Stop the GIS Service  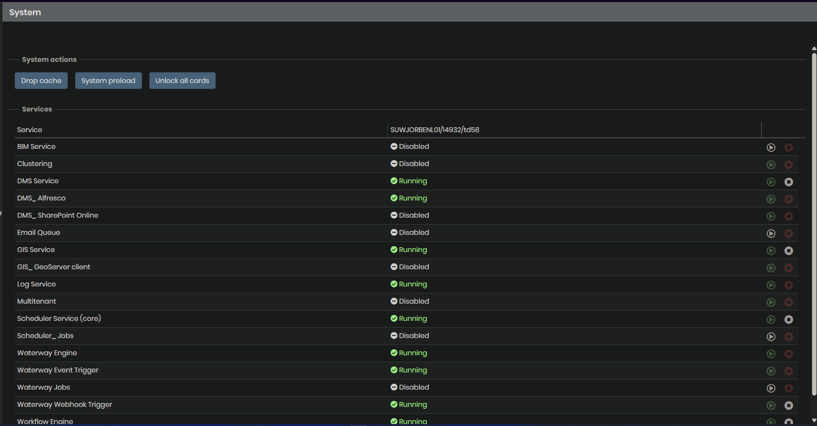[789, 251]
